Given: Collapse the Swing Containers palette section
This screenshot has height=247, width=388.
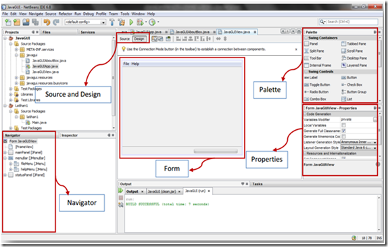Looking at the screenshot, I should click(306, 38).
